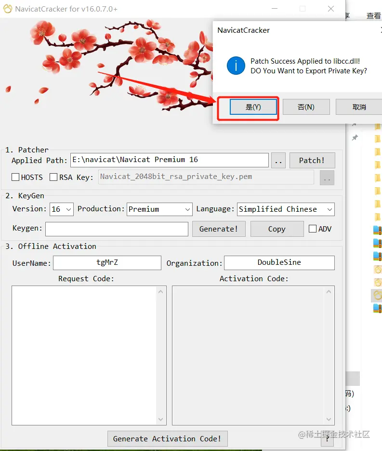
Task: Click inside the Request Code text area
Action: [84, 355]
